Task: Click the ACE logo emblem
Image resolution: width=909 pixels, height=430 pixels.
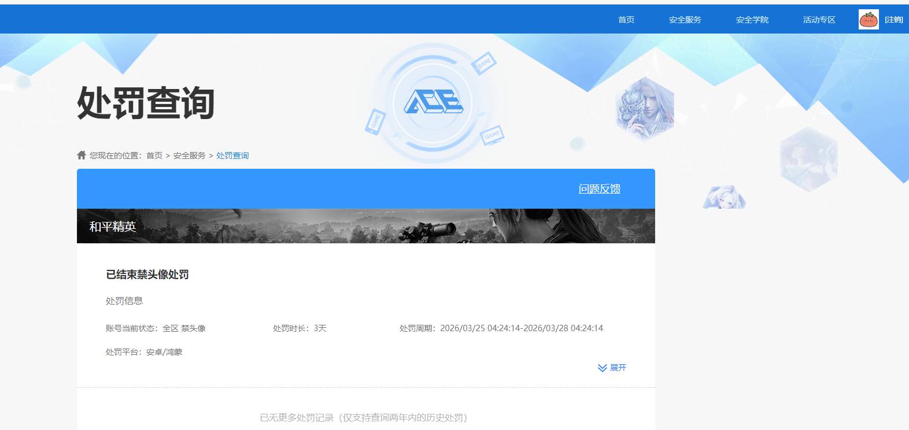Action: [433, 103]
